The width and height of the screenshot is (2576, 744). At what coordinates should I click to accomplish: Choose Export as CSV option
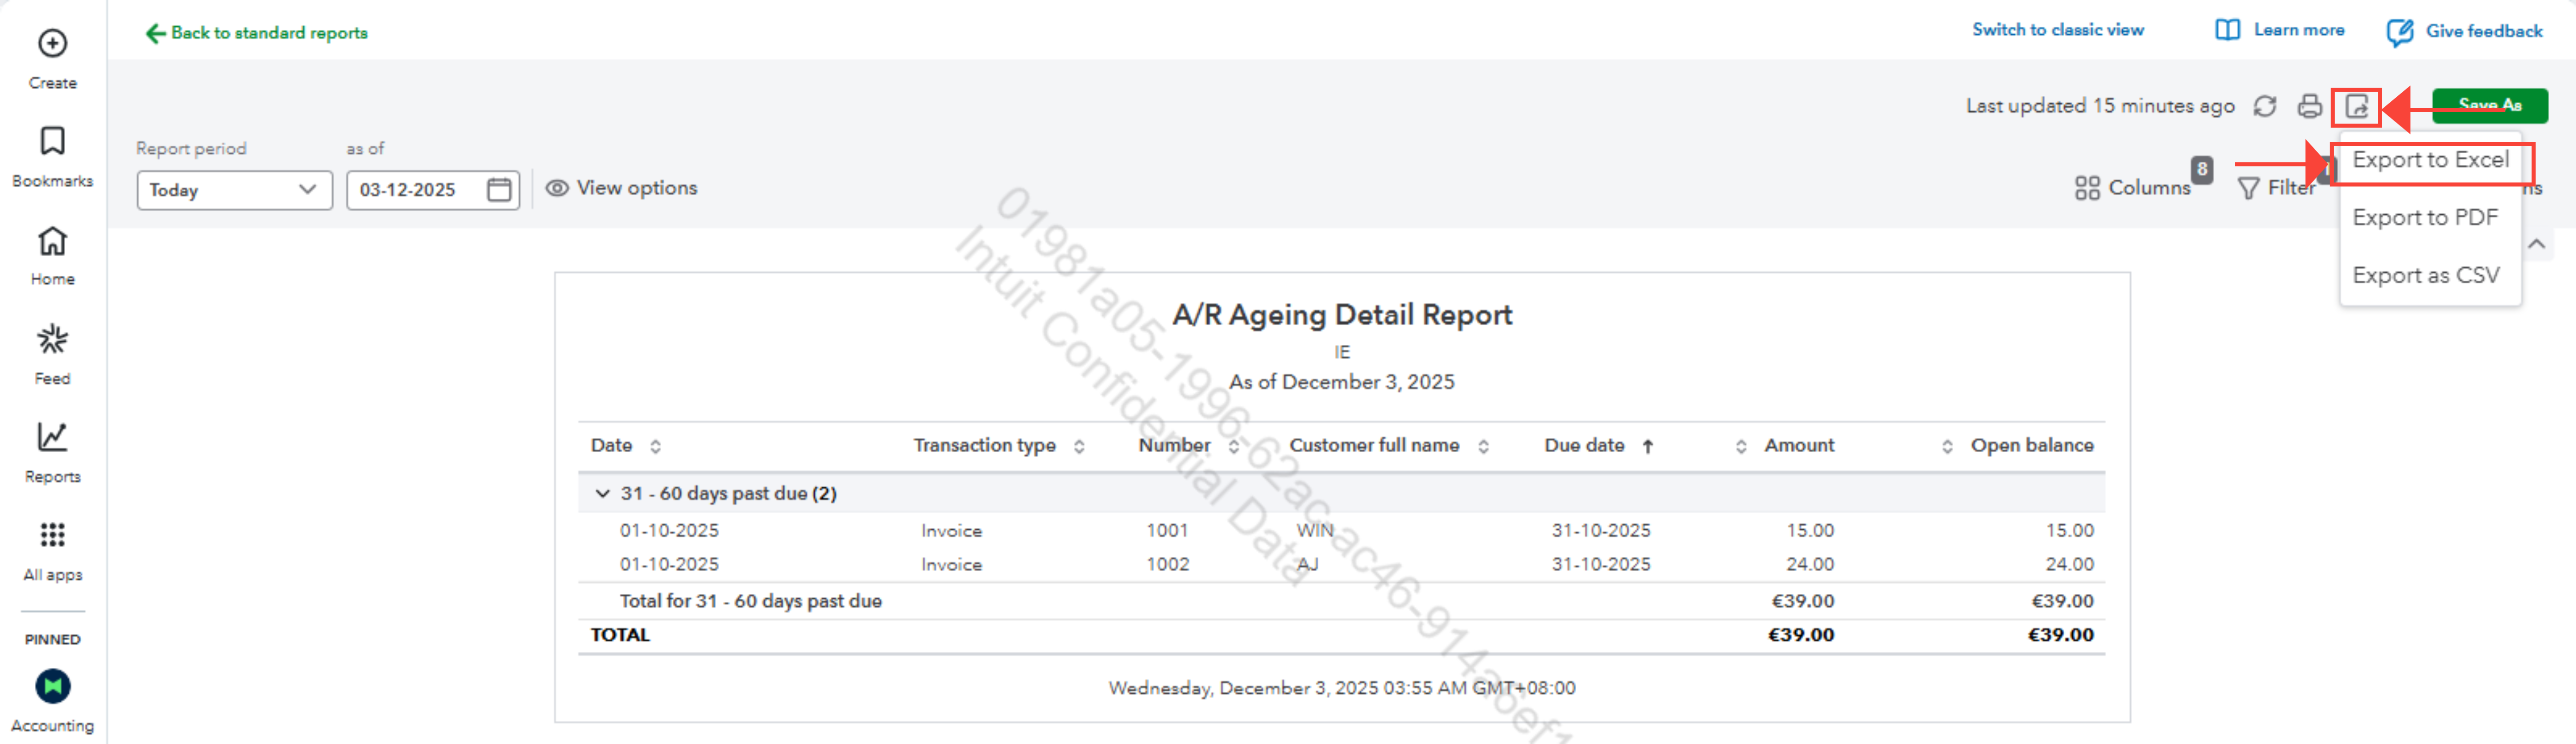[2425, 276]
